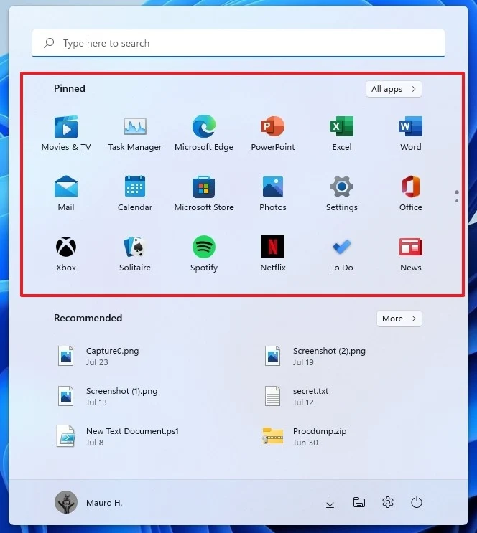Open the Calendar app
This screenshot has width=477, height=533.
coord(135,194)
